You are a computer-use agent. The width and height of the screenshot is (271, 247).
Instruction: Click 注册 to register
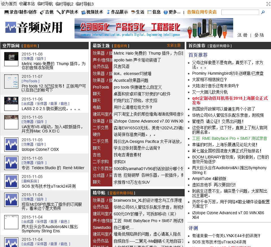242,35
